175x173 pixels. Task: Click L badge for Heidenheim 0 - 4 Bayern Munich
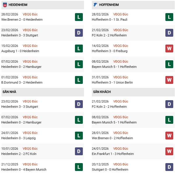79,167
